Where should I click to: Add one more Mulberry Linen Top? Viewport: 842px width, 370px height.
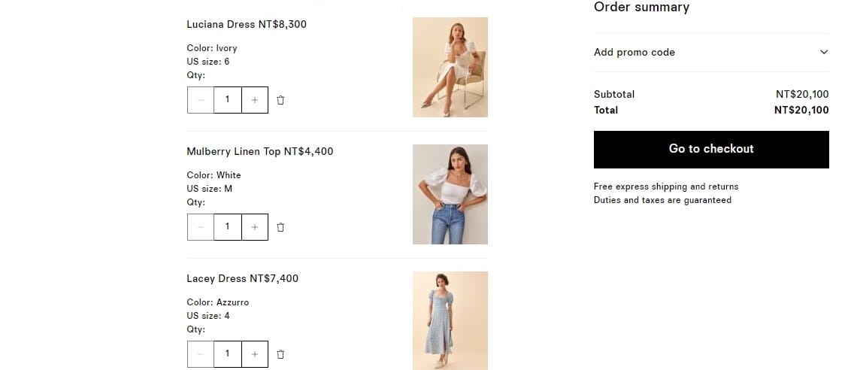click(x=255, y=227)
